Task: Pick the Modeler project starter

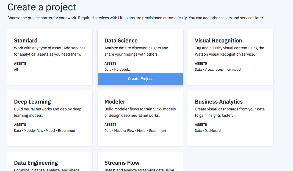Action: (x=140, y=118)
